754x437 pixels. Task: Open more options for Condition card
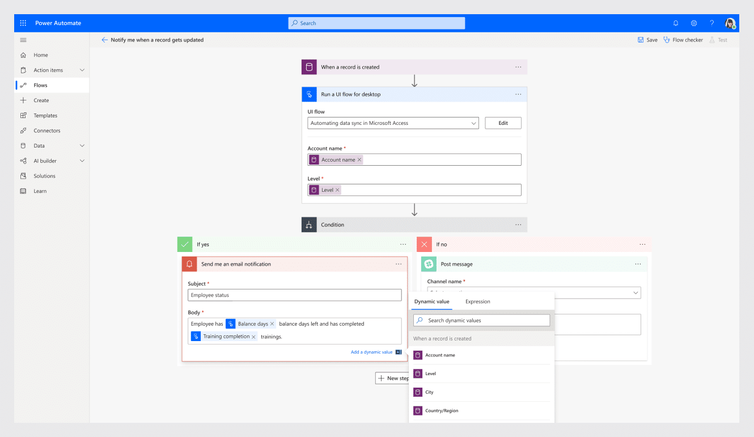coord(518,225)
